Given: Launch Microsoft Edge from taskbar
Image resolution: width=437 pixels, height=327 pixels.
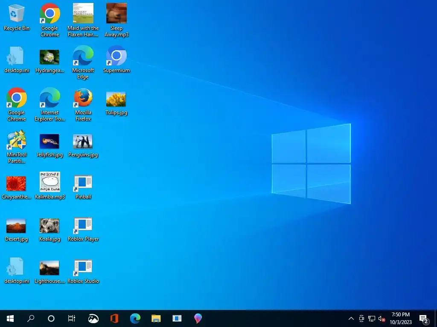Looking at the screenshot, I should point(135,318).
